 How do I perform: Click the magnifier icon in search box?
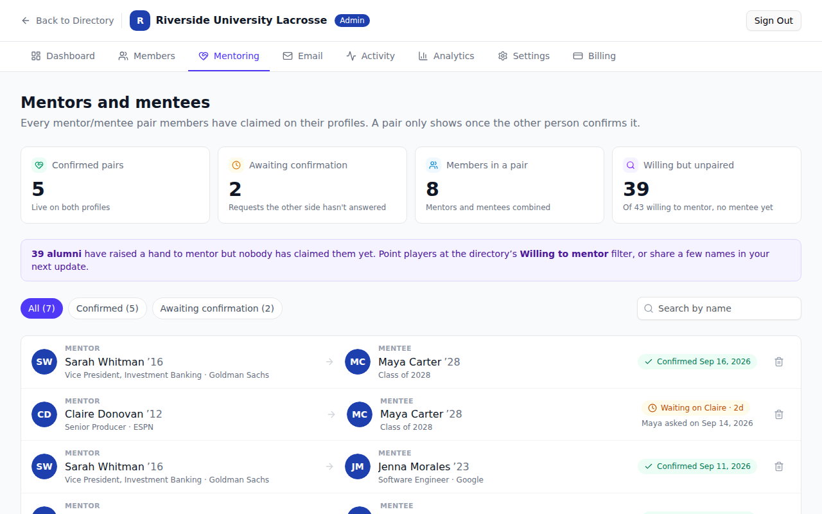[x=649, y=308]
